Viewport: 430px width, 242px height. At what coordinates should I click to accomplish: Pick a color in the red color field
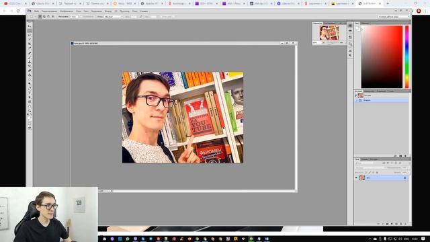point(382,56)
